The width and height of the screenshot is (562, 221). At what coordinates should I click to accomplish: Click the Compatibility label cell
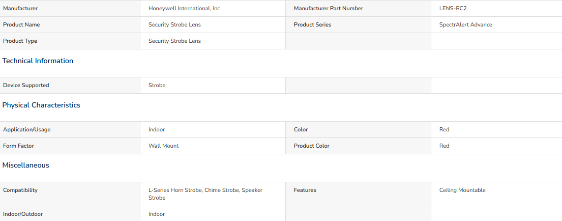tap(70, 194)
